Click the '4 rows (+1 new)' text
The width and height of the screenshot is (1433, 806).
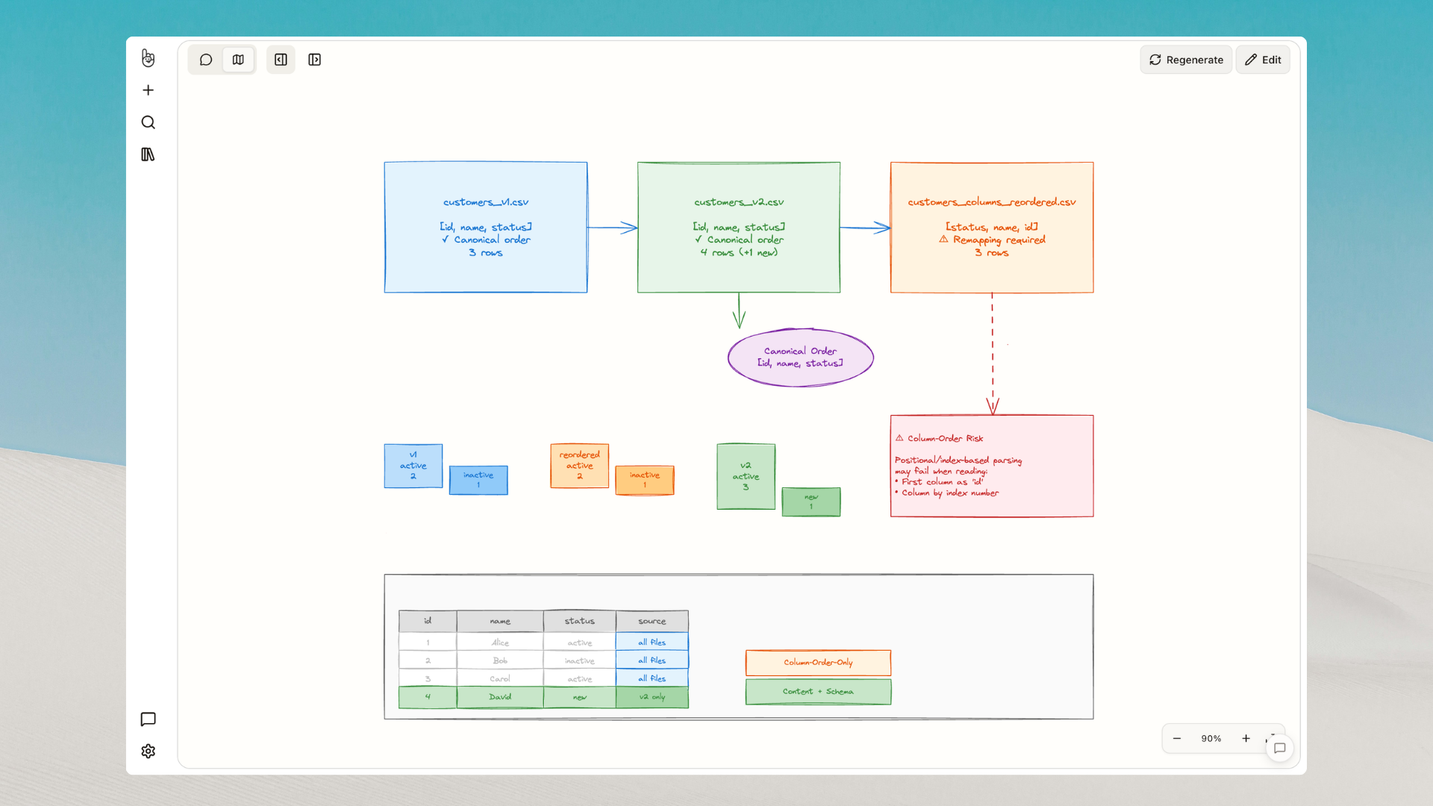739,253
